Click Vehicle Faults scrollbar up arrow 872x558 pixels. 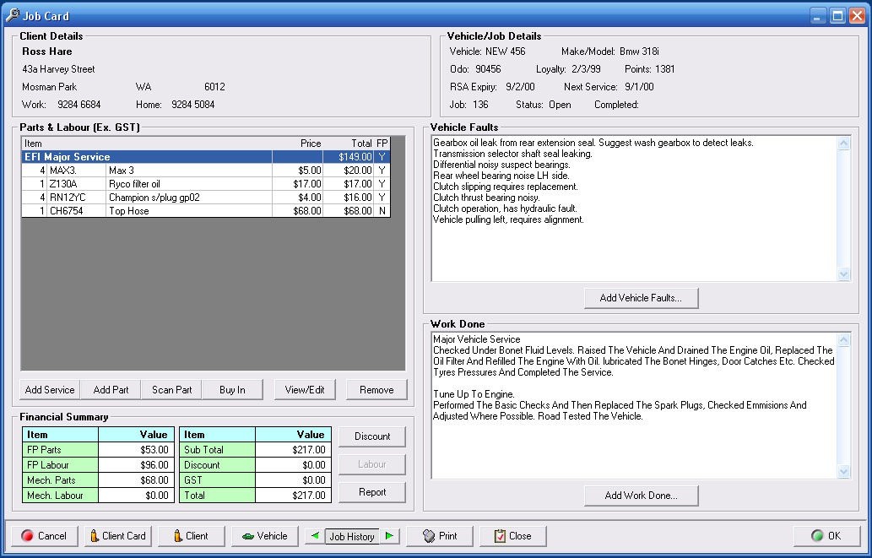(843, 144)
